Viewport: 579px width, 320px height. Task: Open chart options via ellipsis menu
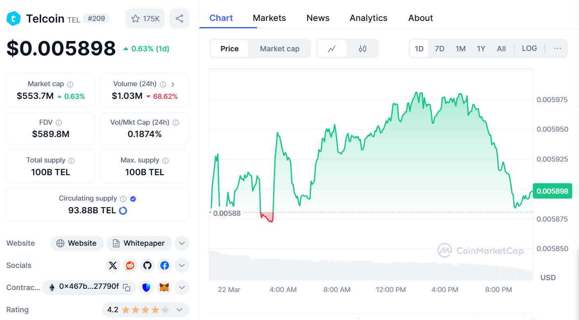(557, 48)
